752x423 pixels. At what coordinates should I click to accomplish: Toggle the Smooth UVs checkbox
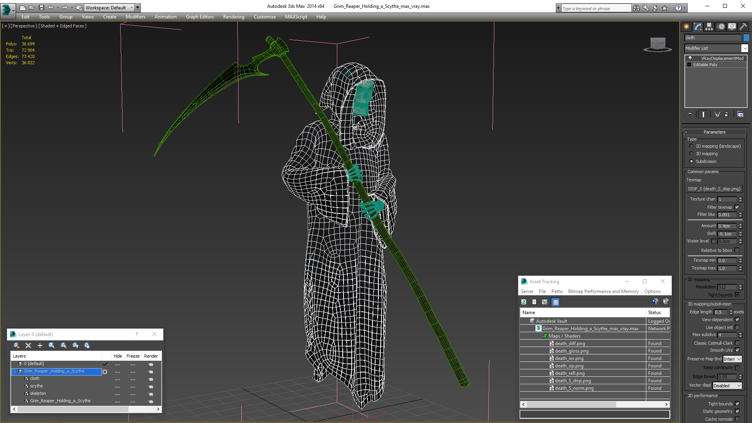(737, 350)
